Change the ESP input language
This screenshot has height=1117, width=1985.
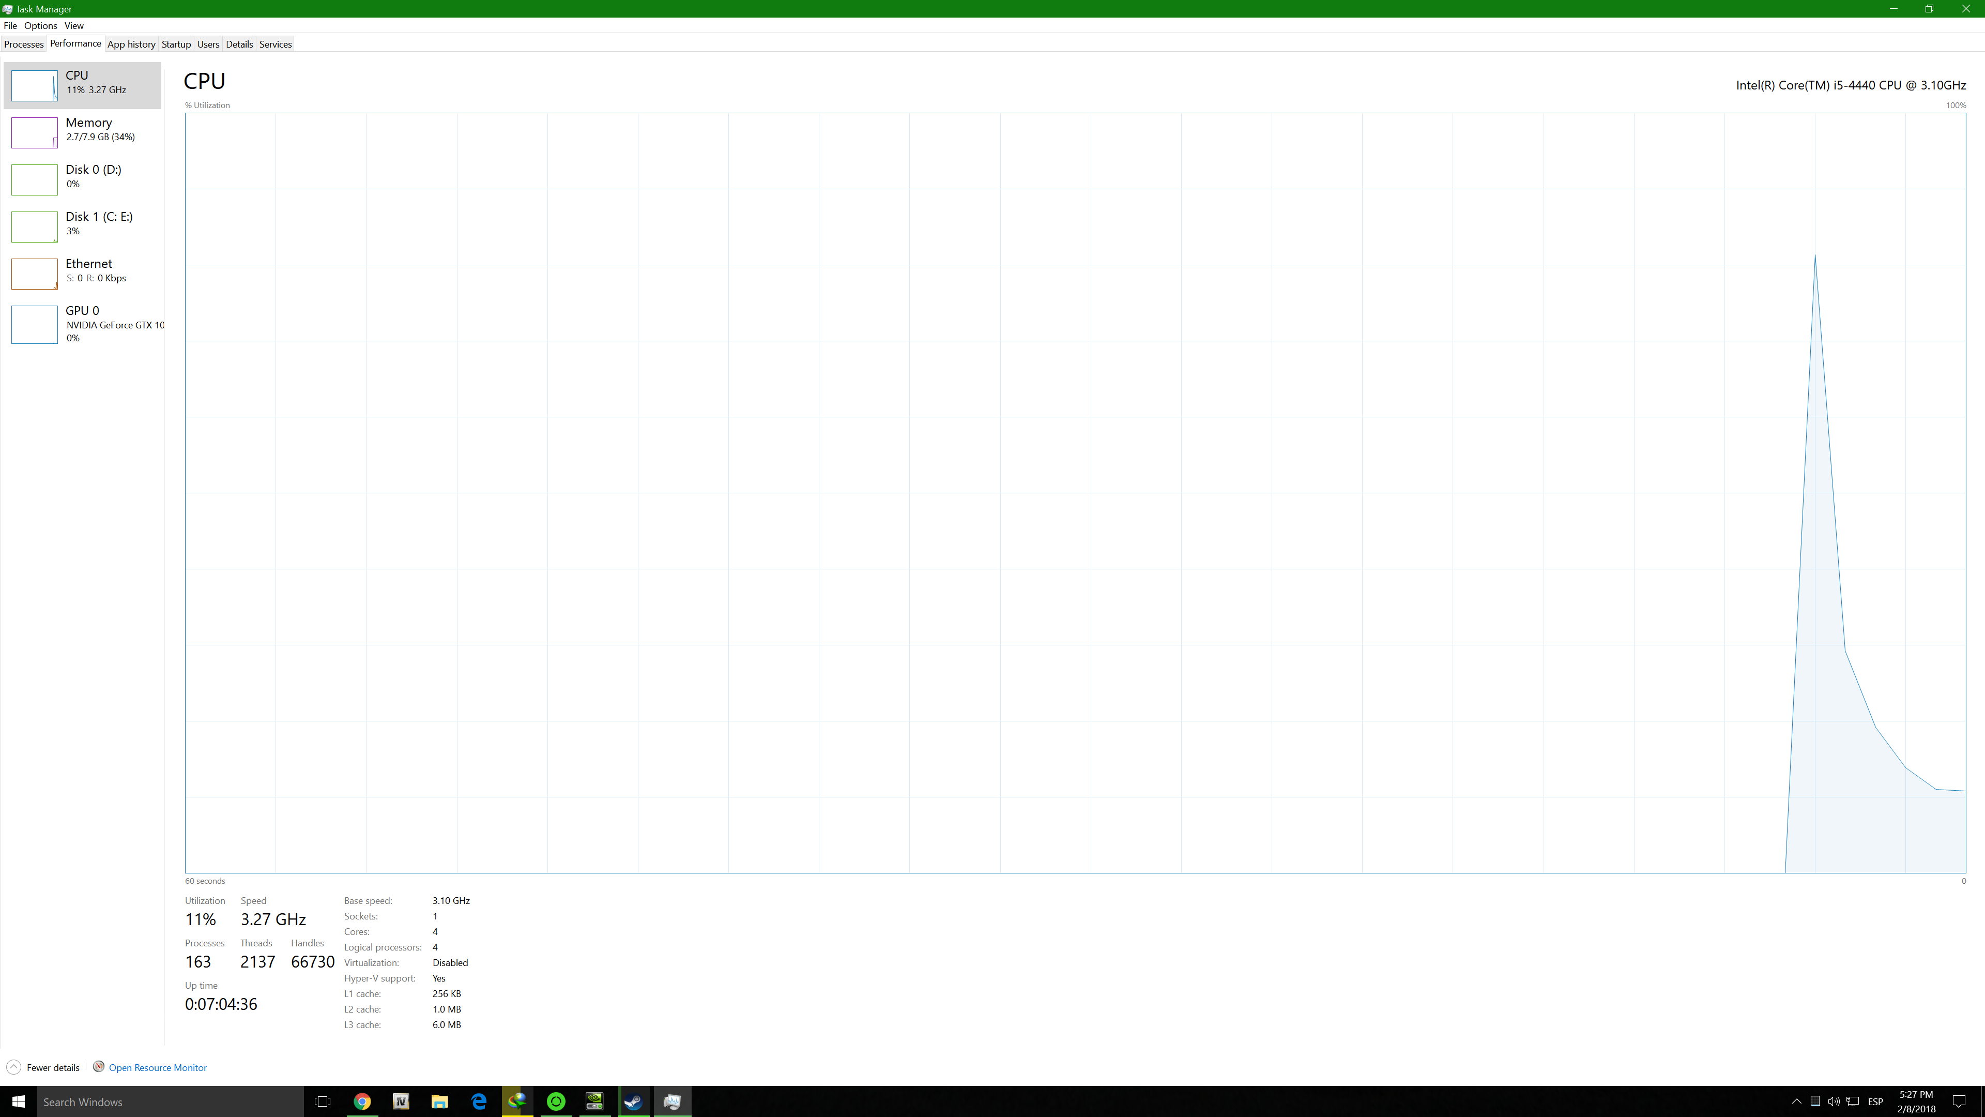[1875, 1101]
